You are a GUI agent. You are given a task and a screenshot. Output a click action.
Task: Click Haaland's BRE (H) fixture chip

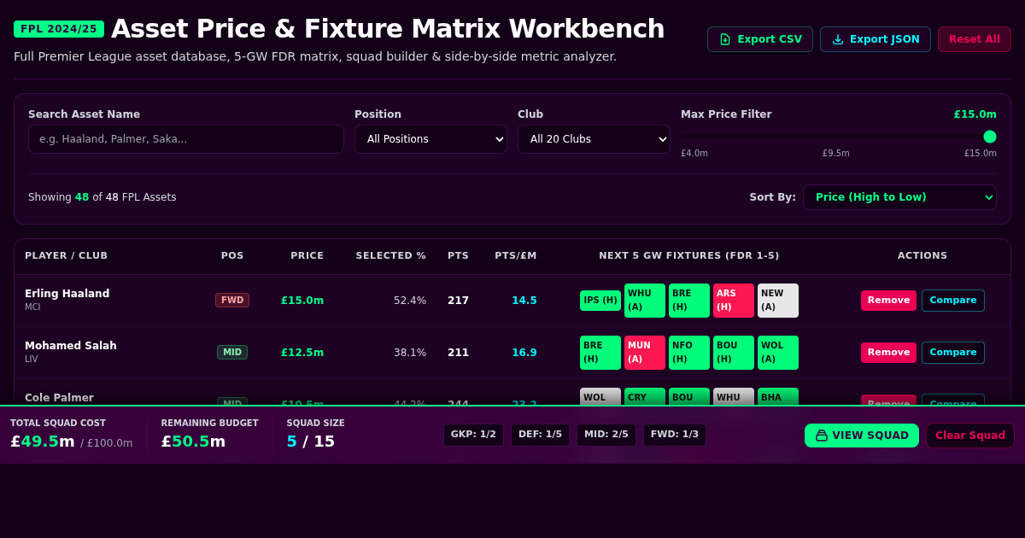pyautogui.click(x=689, y=301)
